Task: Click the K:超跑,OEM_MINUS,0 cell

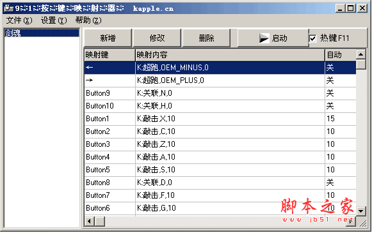Action: pos(230,68)
